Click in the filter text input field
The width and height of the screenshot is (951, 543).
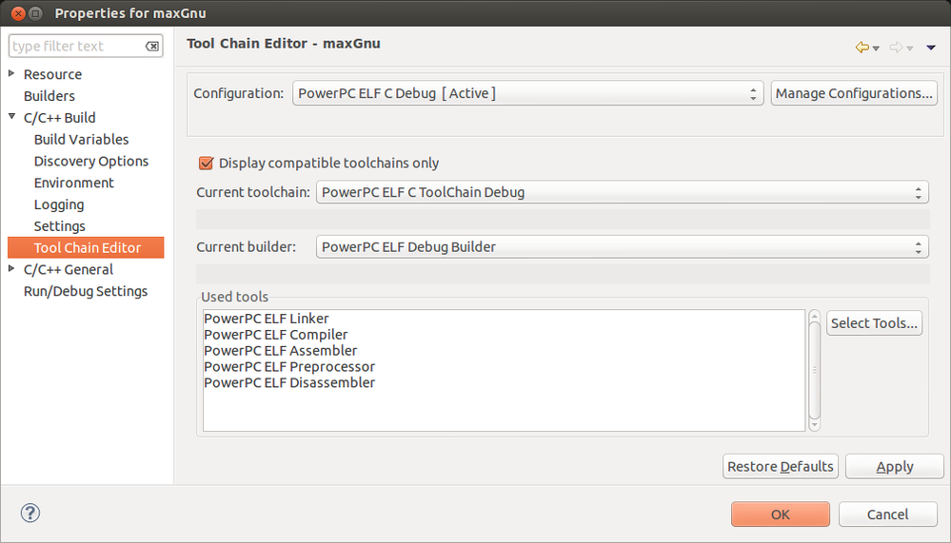pos(76,47)
